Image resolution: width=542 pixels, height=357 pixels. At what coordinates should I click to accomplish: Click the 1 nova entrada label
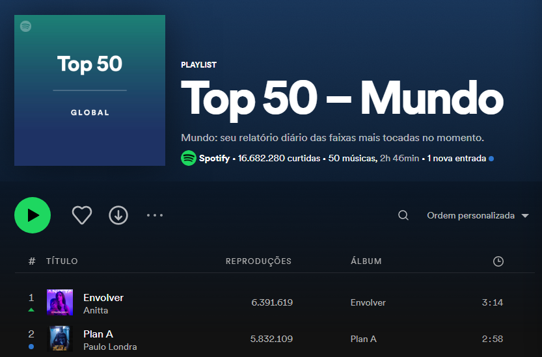click(457, 158)
